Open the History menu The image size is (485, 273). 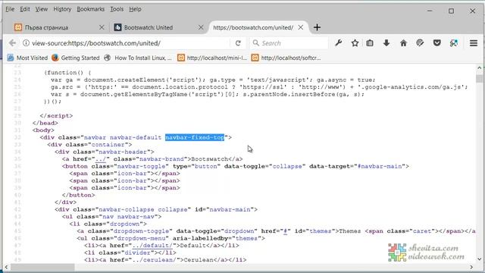pyautogui.click(x=62, y=9)
